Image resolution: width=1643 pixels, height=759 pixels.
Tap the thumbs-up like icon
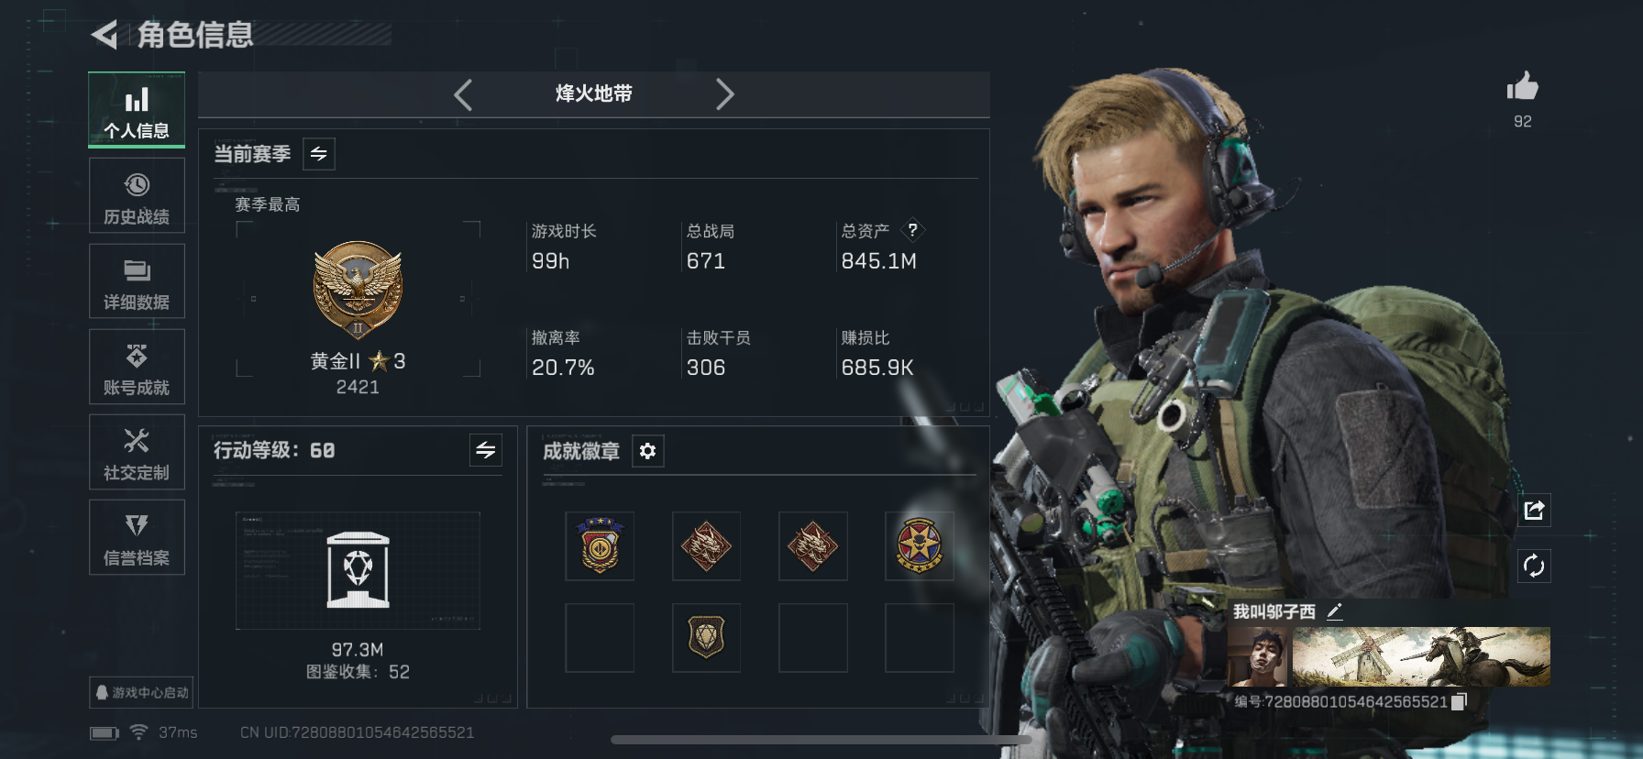click(1522, 87)
